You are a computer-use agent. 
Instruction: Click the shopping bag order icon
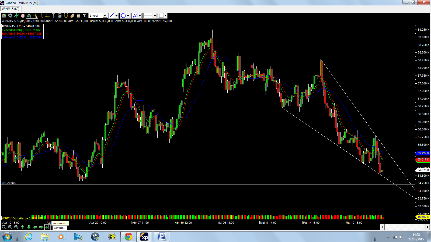78,16
